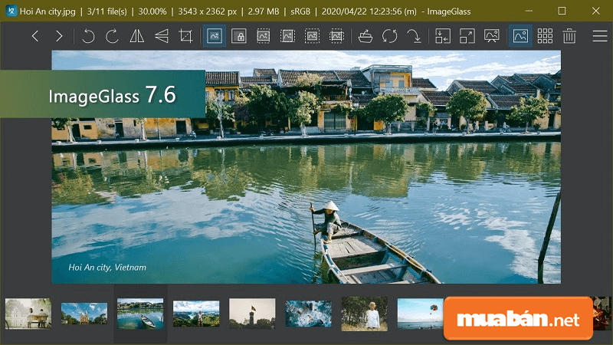
Task: Select Scale to fill zoom mode
Action: point(336,36)
